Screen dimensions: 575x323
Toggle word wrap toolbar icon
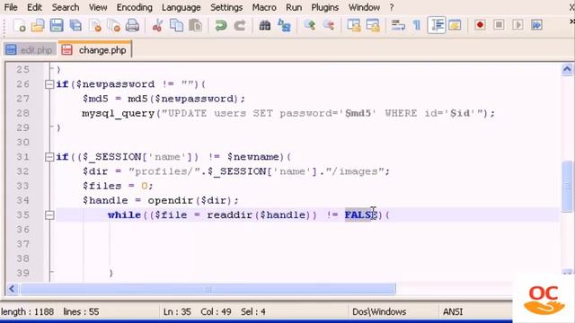pos(398,25)
